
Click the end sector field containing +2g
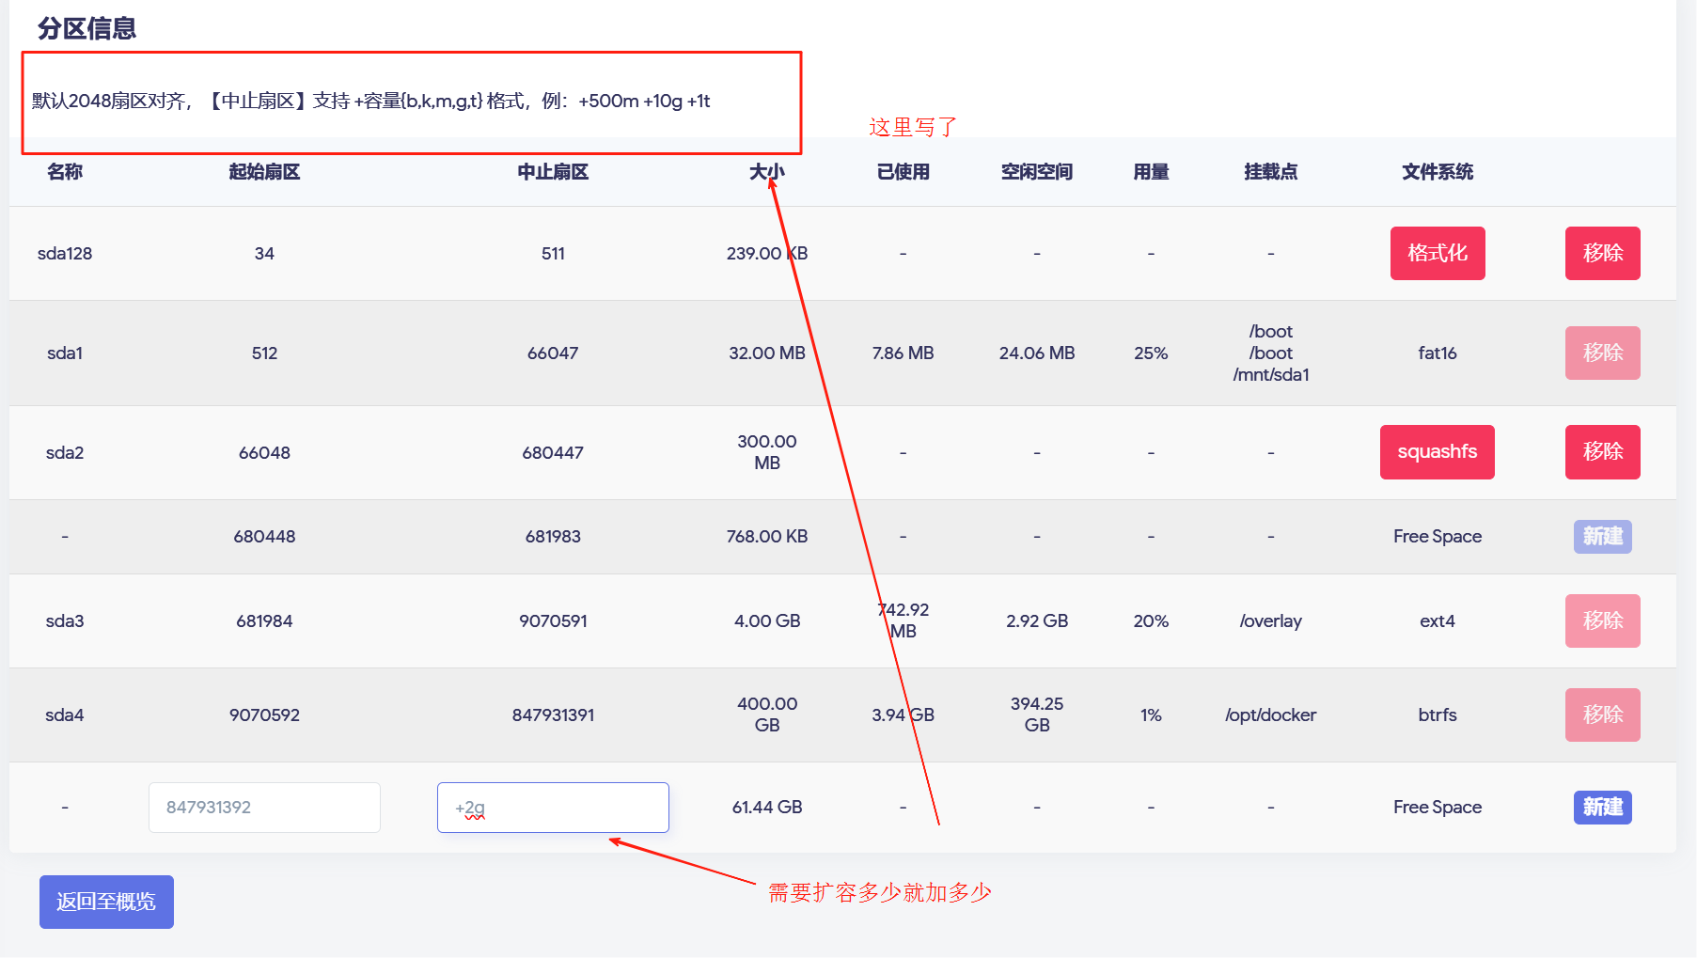[x=553, y=808]
